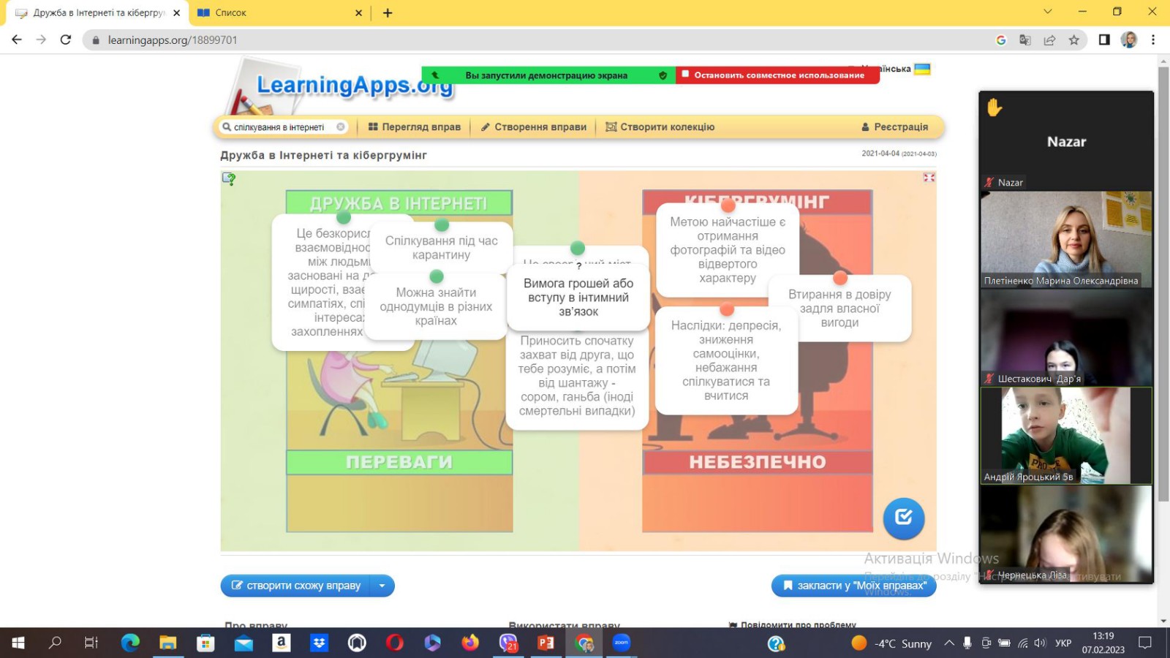Open 'Створення вправи' menu item

click(534, 126)
